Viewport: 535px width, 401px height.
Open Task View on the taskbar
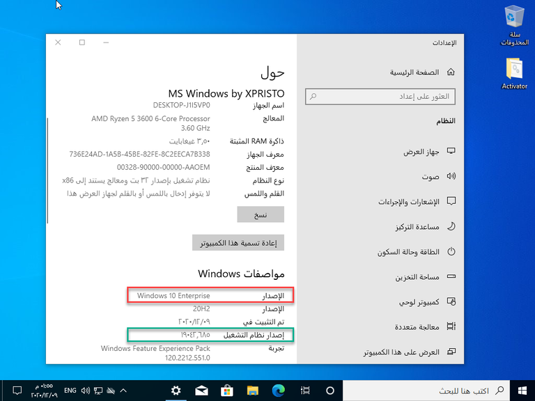pyautogui.click(x=305, y=391)
